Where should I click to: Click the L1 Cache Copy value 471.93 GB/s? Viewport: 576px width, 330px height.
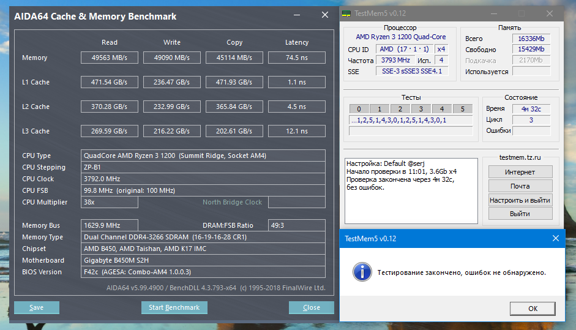tap(234, 82)
